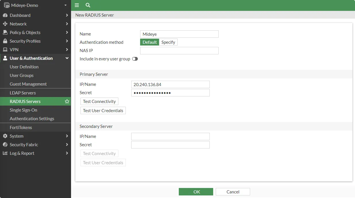Image resolution: width=355 pixels, height=198 pixels.
Task: Expand the Network section
Action: (18, 24)
